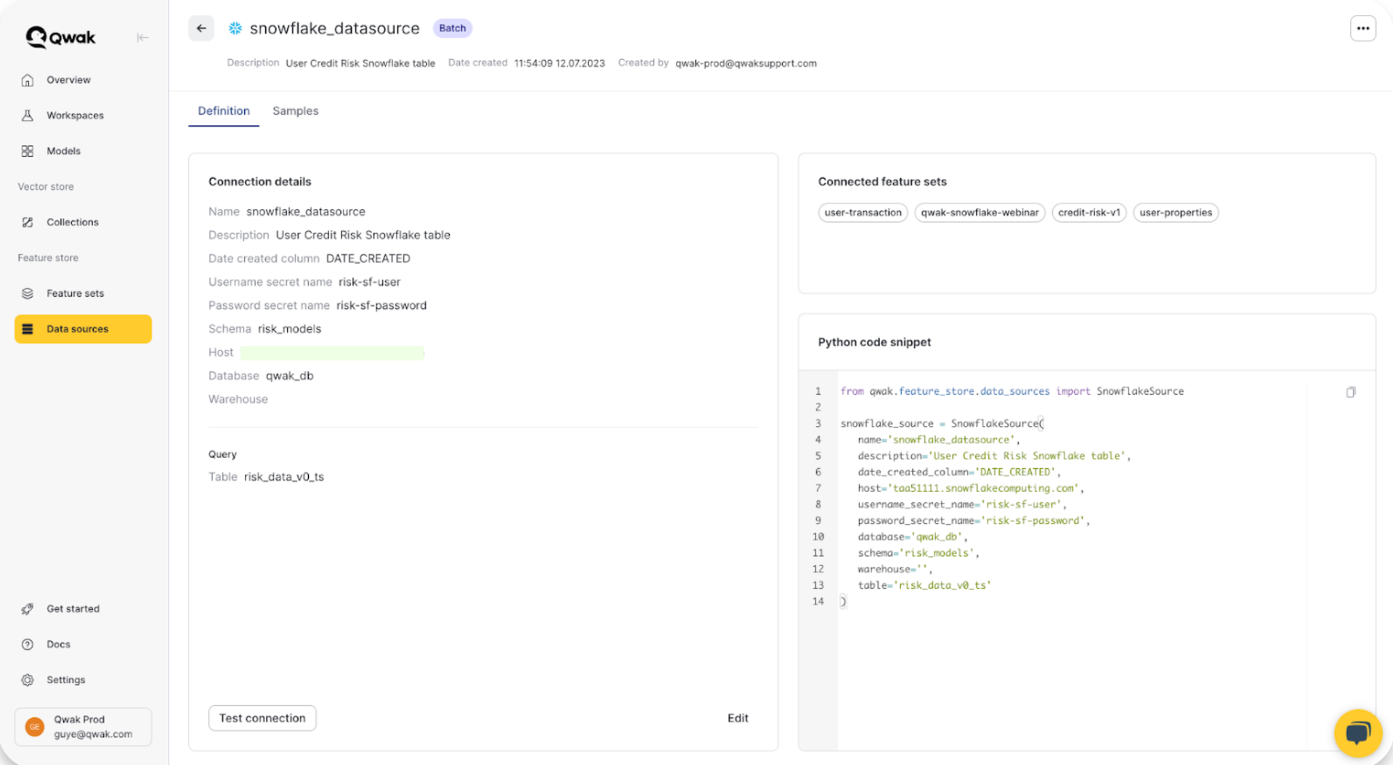
Task: Click the Settings gear icon
Action: point(27,680)
